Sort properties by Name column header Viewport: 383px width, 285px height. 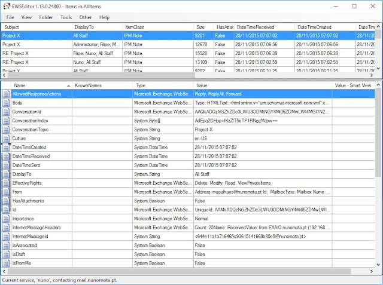tap(41, 85)
